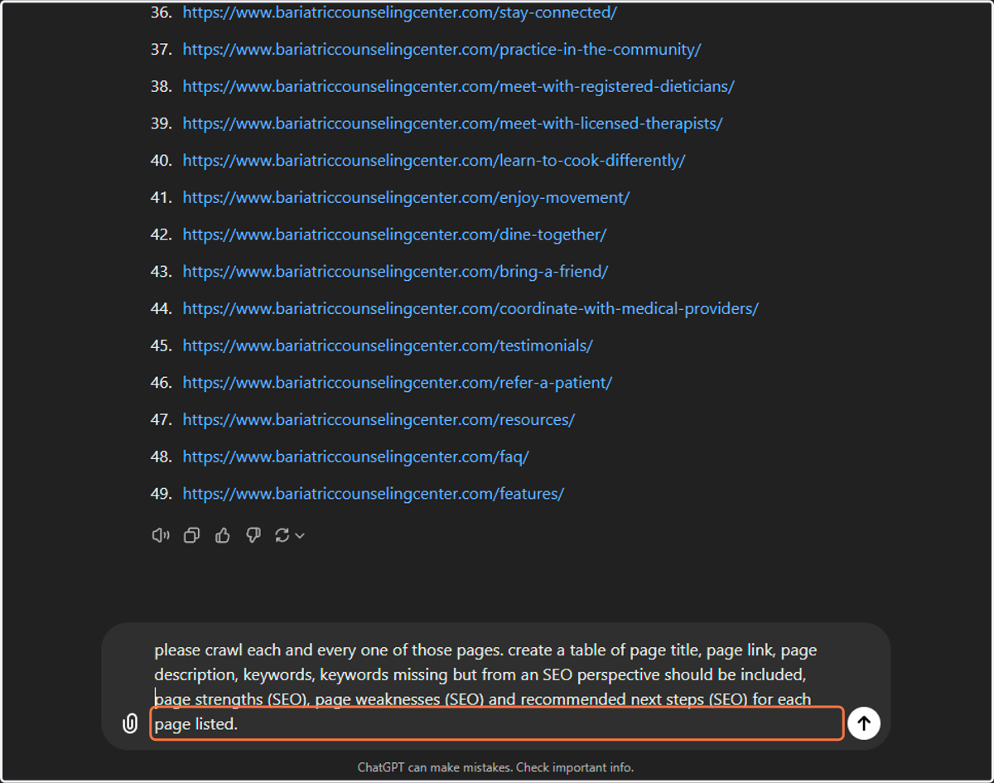Give thumbs up to the response

click(222, 536)
